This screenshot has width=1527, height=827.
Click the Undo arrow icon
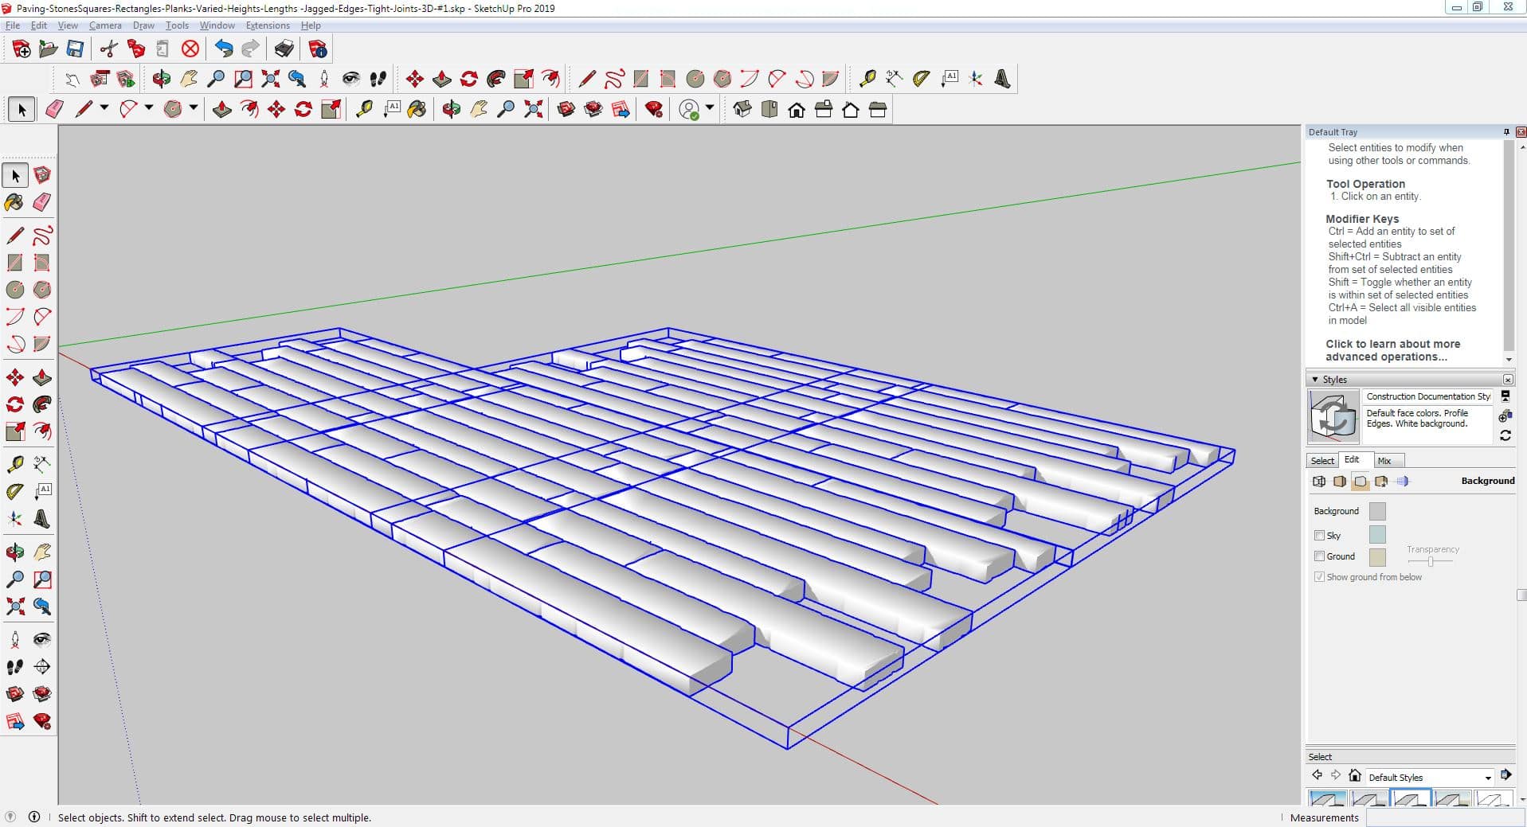(224, 49)
